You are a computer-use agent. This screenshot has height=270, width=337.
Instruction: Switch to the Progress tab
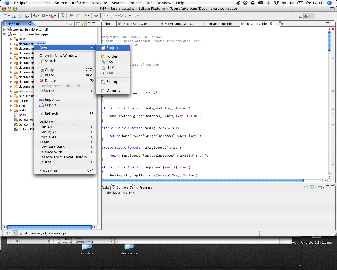click(146, 187)
